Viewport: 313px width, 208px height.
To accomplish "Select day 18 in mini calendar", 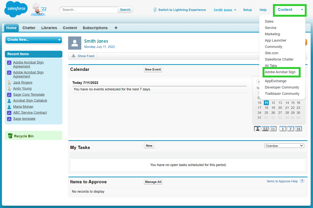I will [266, 108].
